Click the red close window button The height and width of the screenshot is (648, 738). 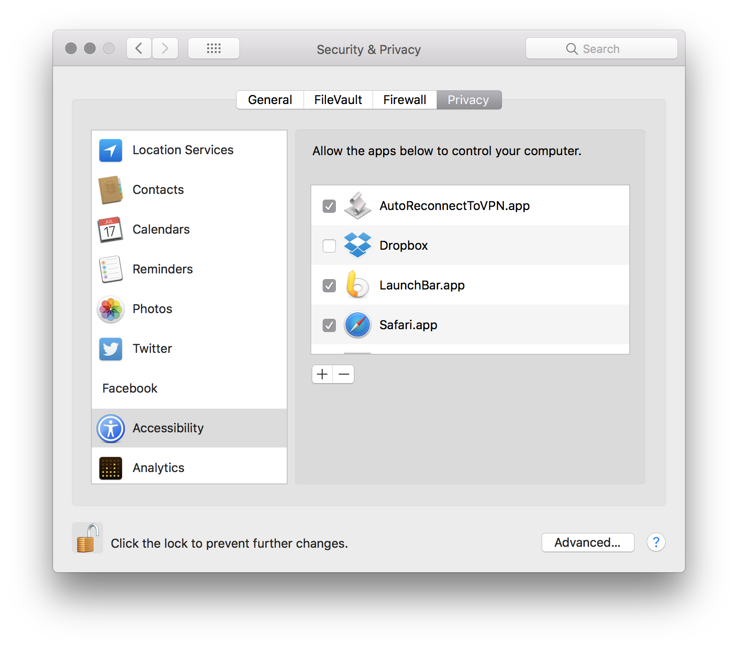click(x=71, y=48)
